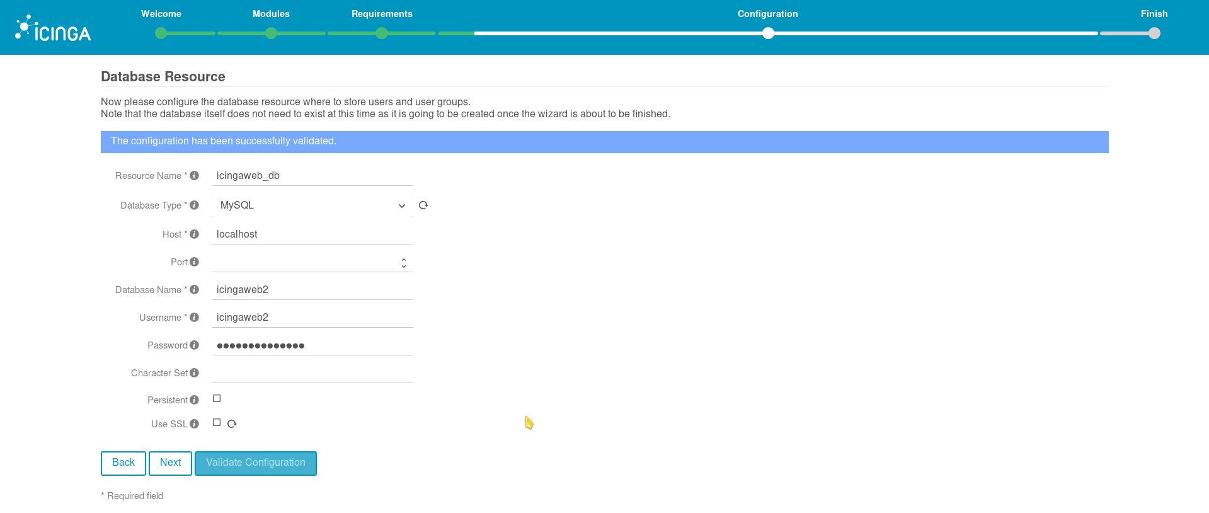1209x513 pixels.
Task: Click the Username info icon
Action: coord(194,317)
